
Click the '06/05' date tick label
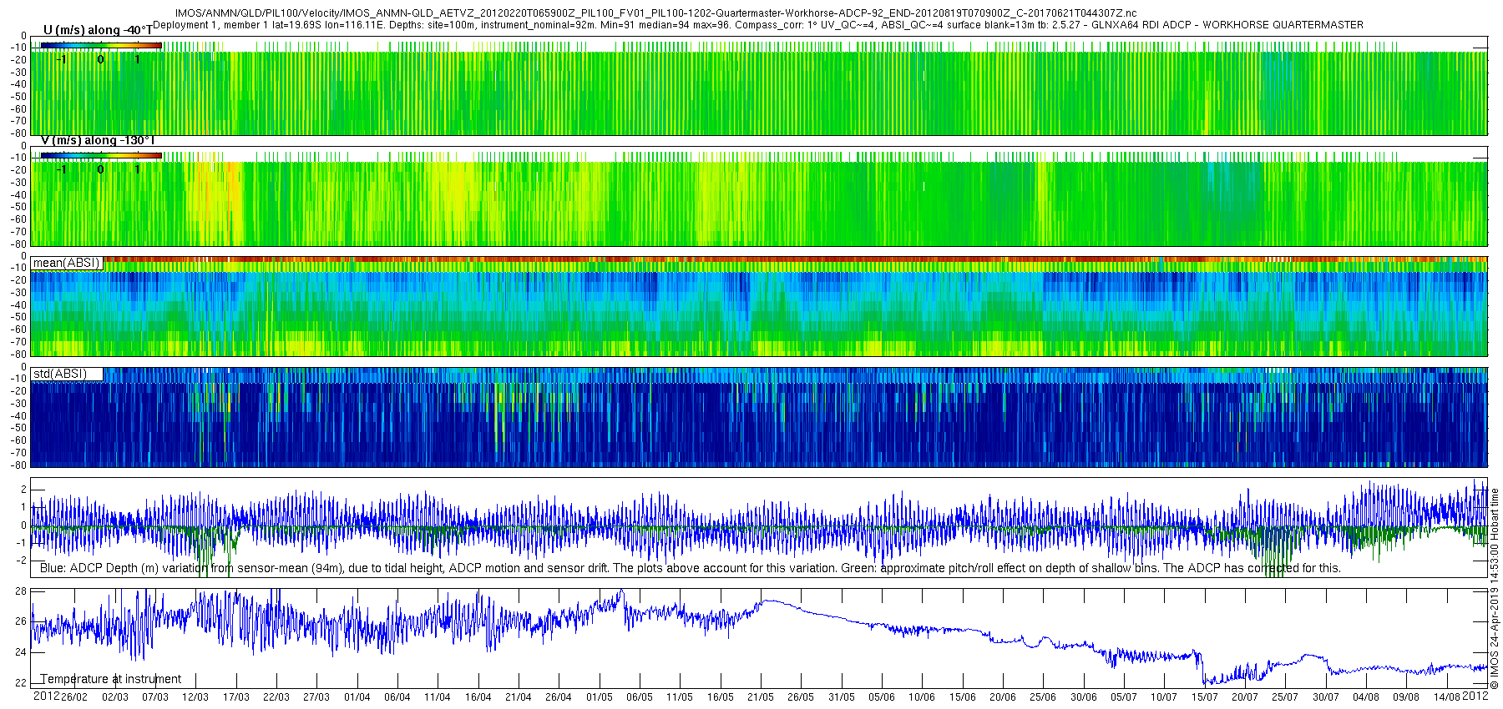(x=640, y=697)
